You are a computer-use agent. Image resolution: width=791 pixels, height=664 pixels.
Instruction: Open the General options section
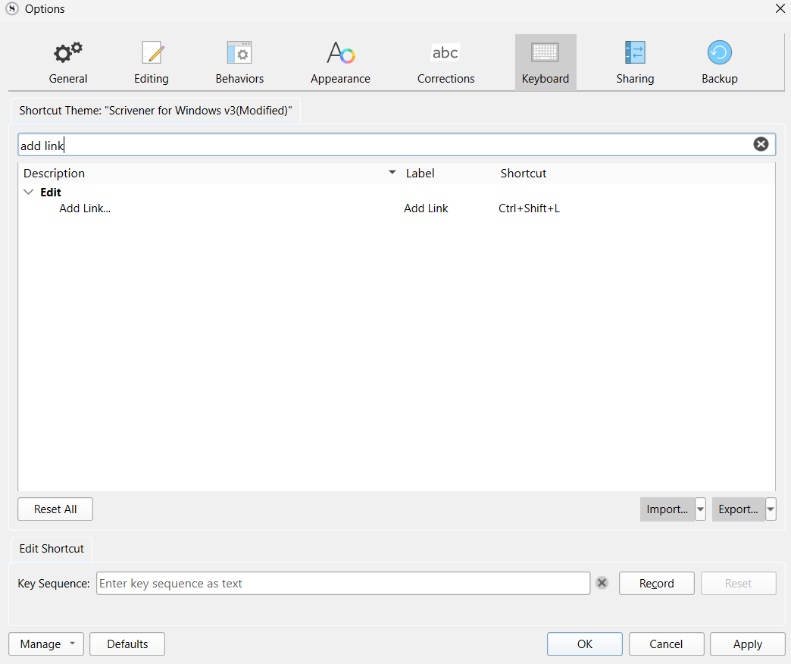tap(68, 63)
